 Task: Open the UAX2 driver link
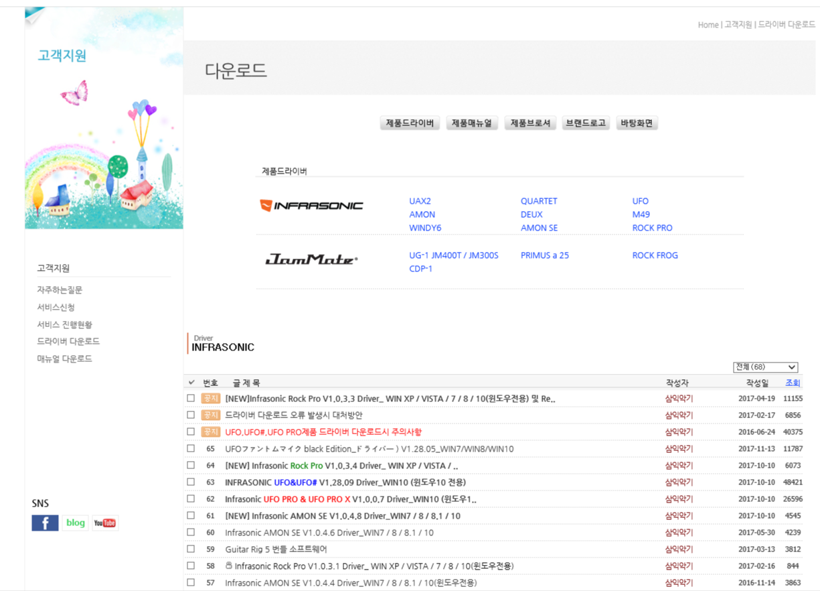[x=420, y=201]
